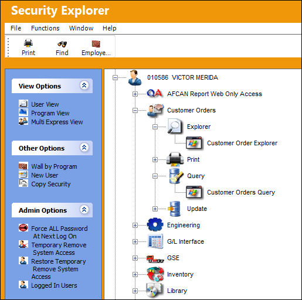
Task: Click the Print printer icon in toolbar
Action: 28,43
